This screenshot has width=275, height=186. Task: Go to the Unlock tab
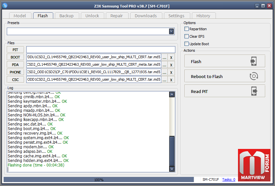[93, 16]
